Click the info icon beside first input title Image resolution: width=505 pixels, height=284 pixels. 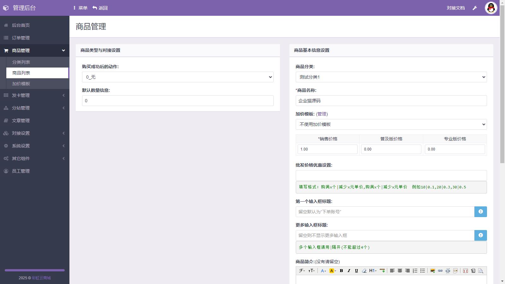pyautogui.click(x=480, y=212)
